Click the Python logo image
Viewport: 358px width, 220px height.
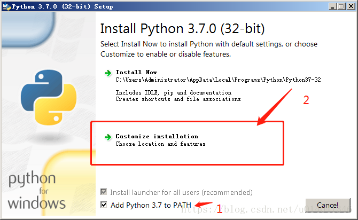(x=49, y=97)
